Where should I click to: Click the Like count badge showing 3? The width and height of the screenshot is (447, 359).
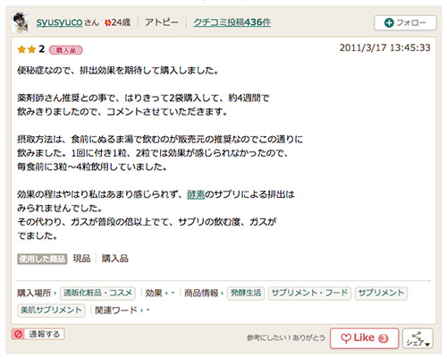click(x=384, y=338)
